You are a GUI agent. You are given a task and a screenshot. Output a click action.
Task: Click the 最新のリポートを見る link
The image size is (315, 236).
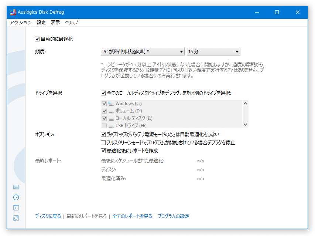(x=86, y=216)
